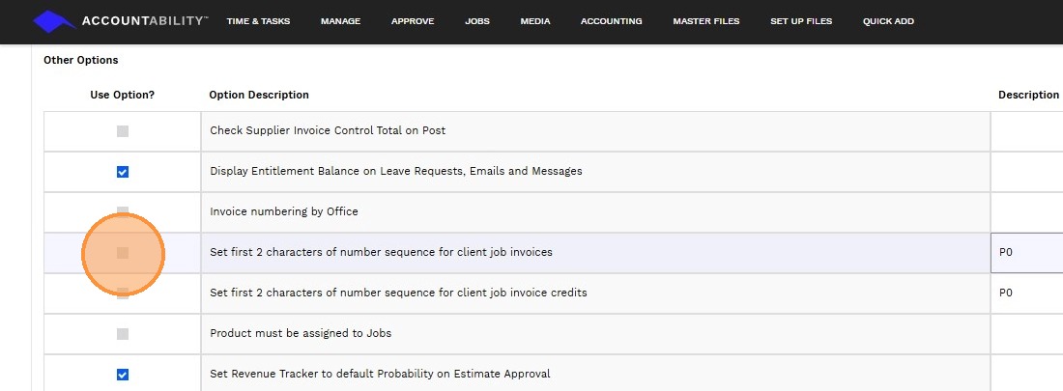The image size is (1063, 391).
Task: Open the Media menu
Action: [x=535, y=21]
